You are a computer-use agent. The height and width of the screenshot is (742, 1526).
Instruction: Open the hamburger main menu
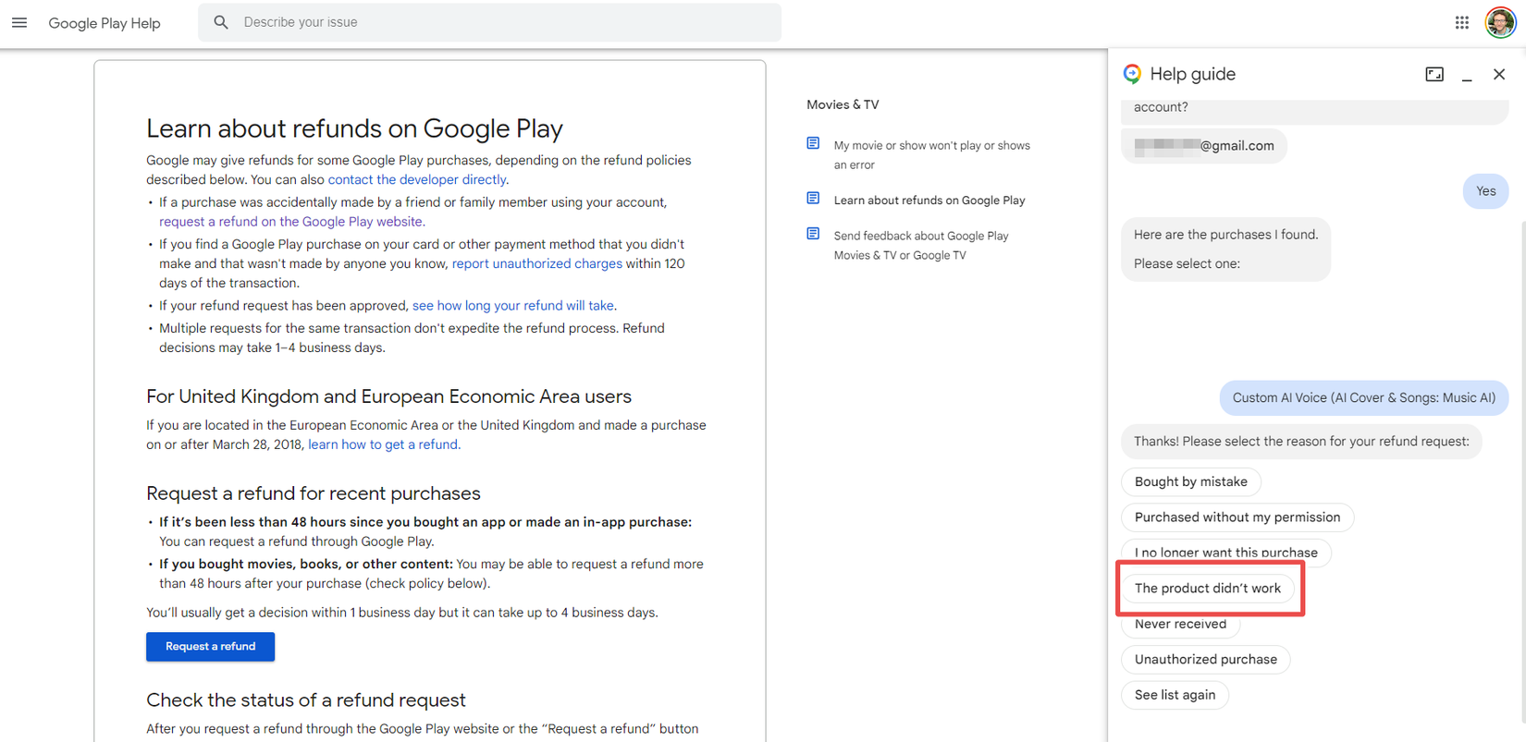point(19,22)
